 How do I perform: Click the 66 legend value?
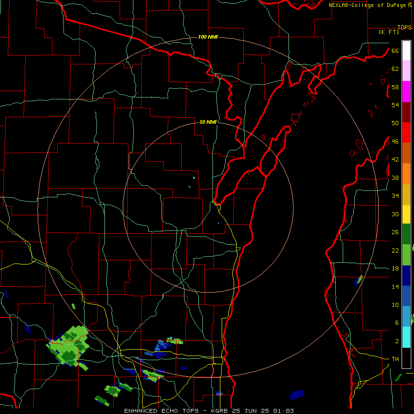point(395,51)
